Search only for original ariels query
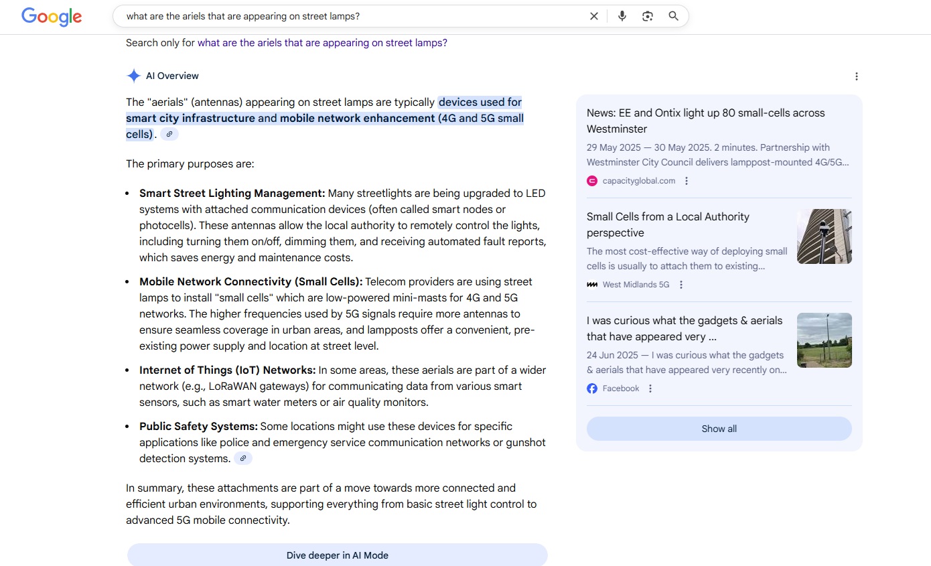 [322, 43]
